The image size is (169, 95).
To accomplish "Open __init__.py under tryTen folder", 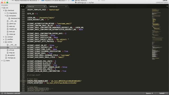I will pos(13,45).
